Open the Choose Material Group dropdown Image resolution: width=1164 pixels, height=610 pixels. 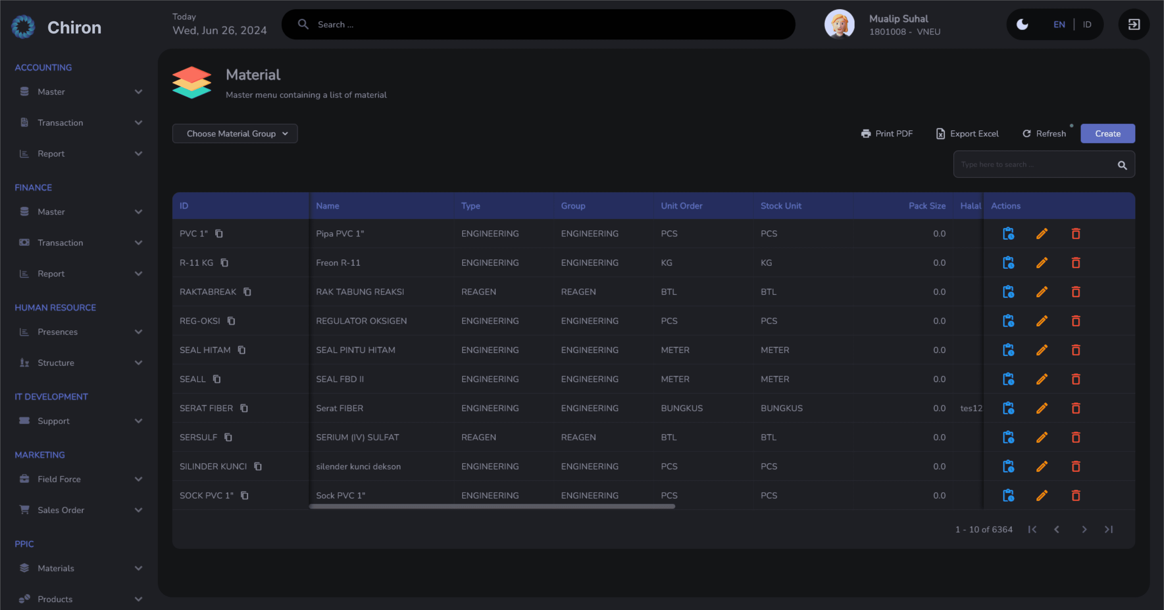point(235,134)
